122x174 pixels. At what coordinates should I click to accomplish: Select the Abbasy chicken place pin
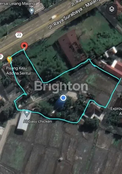(x=27, y=113)
